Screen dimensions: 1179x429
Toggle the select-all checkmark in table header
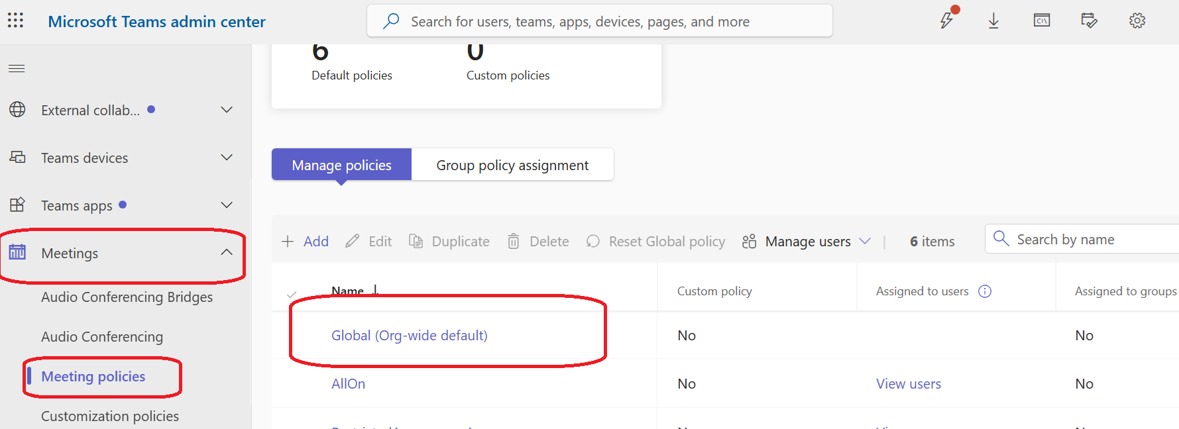(292, 293)
